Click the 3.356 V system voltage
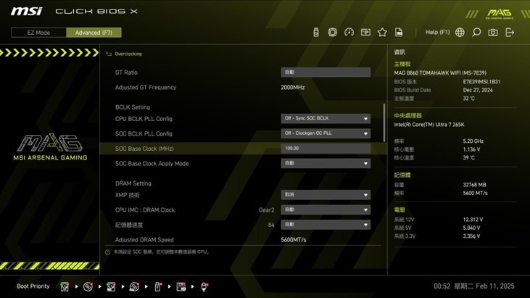This screenshot has height=298, width=530. point(471,236)
